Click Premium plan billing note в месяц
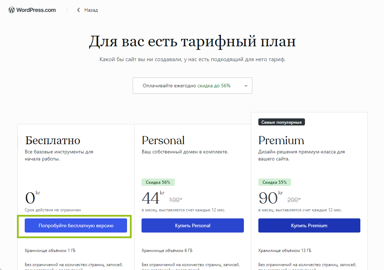Image resolution: width=384 pixels, height=270 pixels. point(300,210)
